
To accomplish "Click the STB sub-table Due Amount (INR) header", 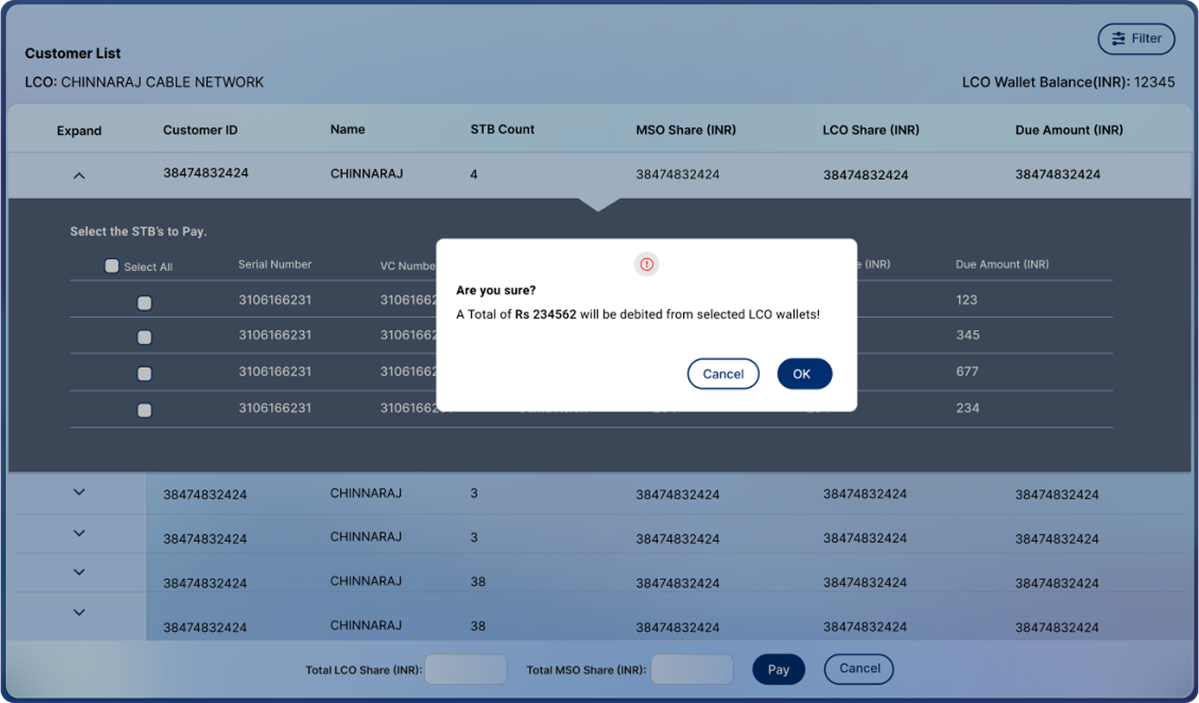I will coord(1002,264).
